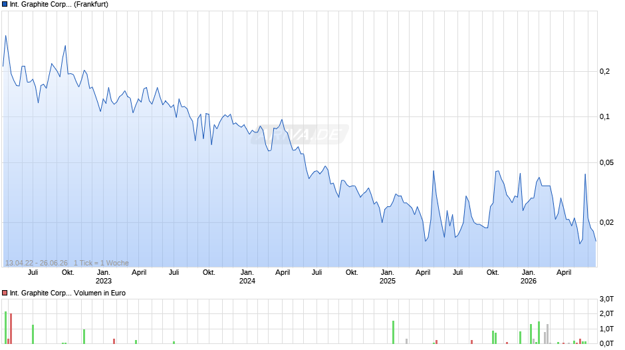Click the 'Jan. 2023' time axis label
This screenshot has height=350, width=625.
pos(104,277)
